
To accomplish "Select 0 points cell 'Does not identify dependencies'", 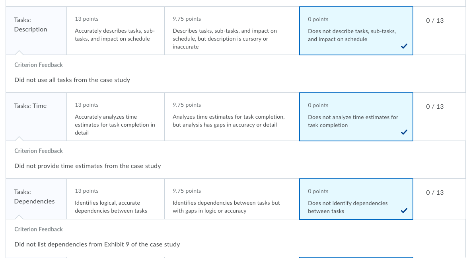I will pyautogui.click(x=356, y=199).
